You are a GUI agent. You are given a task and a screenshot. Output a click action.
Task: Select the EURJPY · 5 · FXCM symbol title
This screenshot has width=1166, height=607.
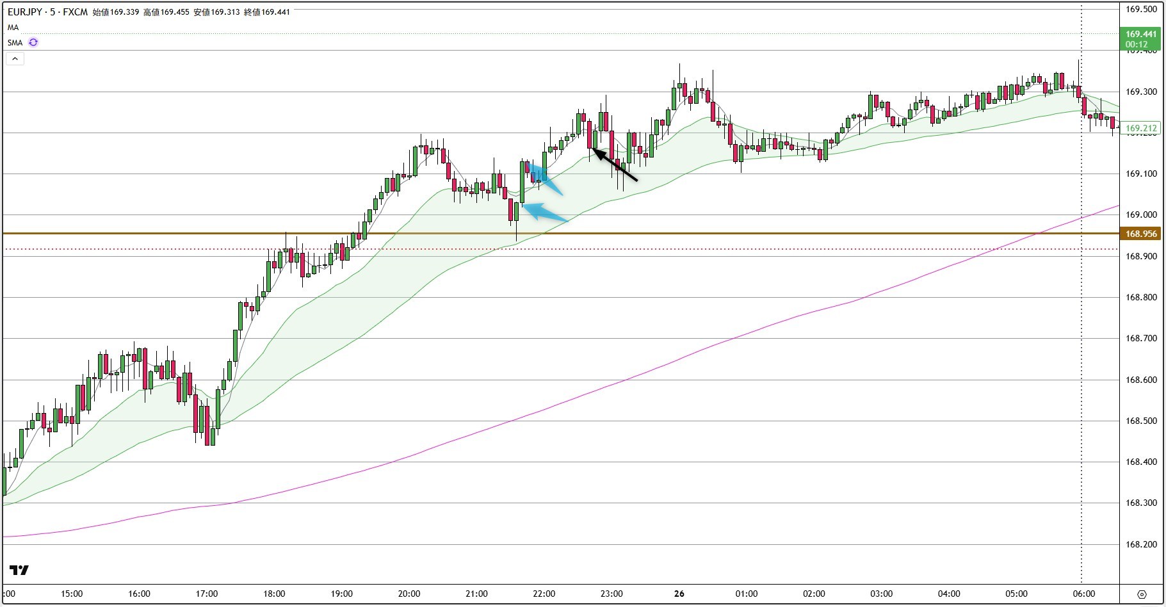(x=47, y=12)
